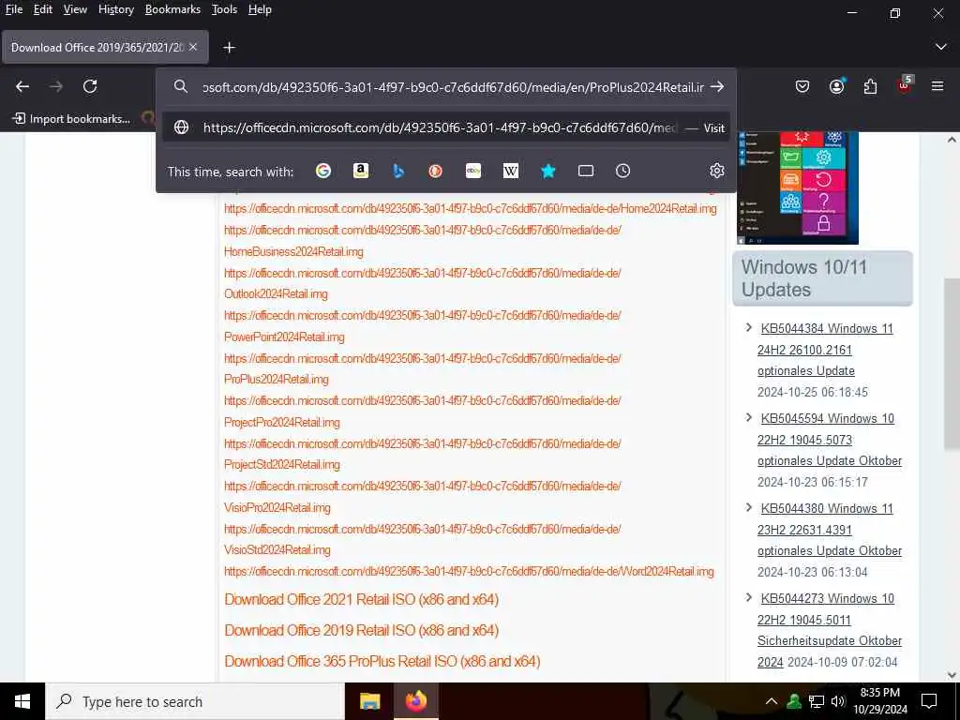Open KB5044380 Windows 11 23H2 update link

coord(830,530)
